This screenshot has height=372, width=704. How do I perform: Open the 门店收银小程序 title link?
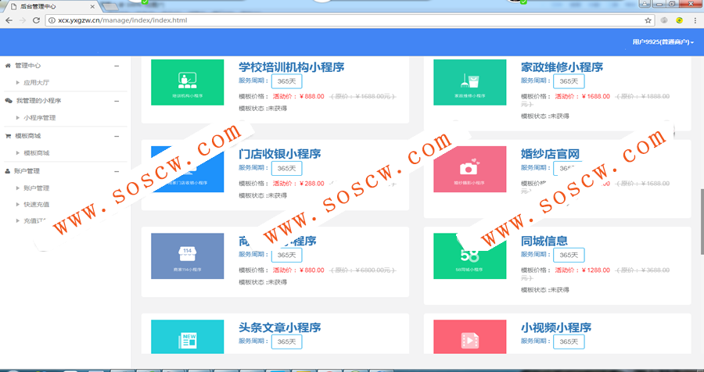pyautogui.click(x=280, y=154)
